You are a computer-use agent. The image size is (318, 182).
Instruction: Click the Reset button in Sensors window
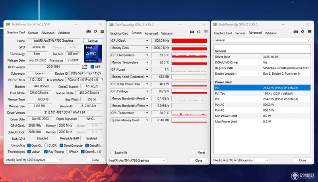[x=201, y=153]
